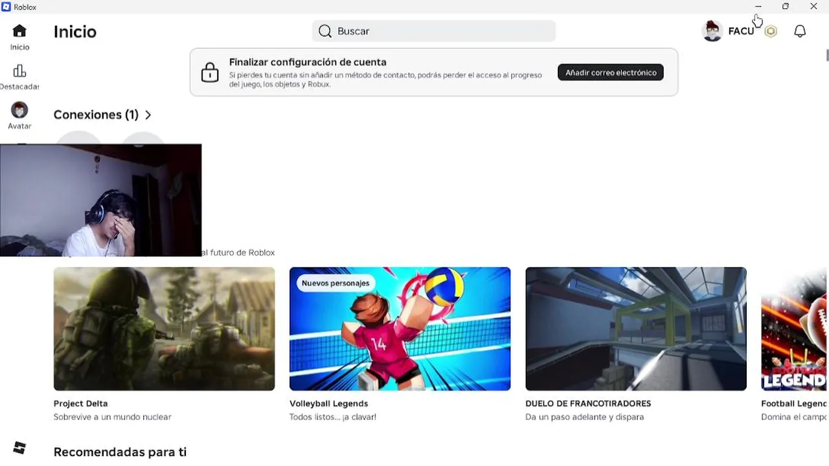
Task: Open the DUELO DE FRANCOTIRADORES thumbnail
Action: coord(636,329)
